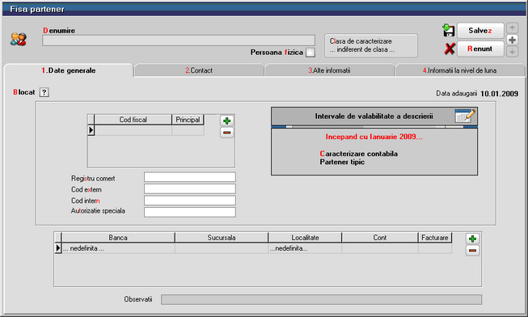Click the Salvez button

(480, 31)
